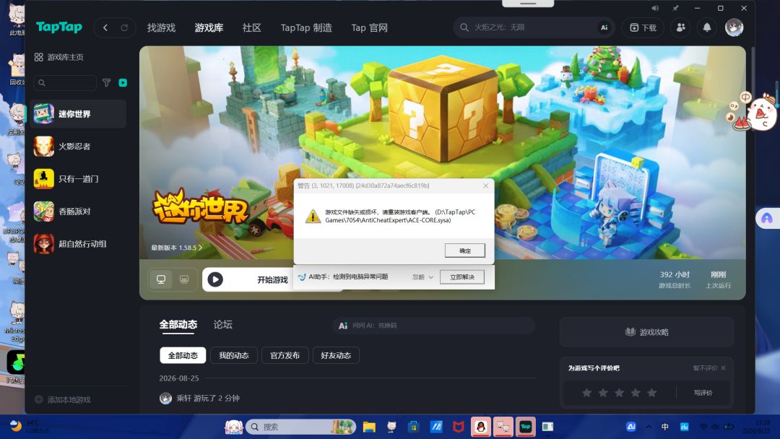Select 只有一道门 in the game list
Viewport: 780px width, 439px height.
coord(78,179)
